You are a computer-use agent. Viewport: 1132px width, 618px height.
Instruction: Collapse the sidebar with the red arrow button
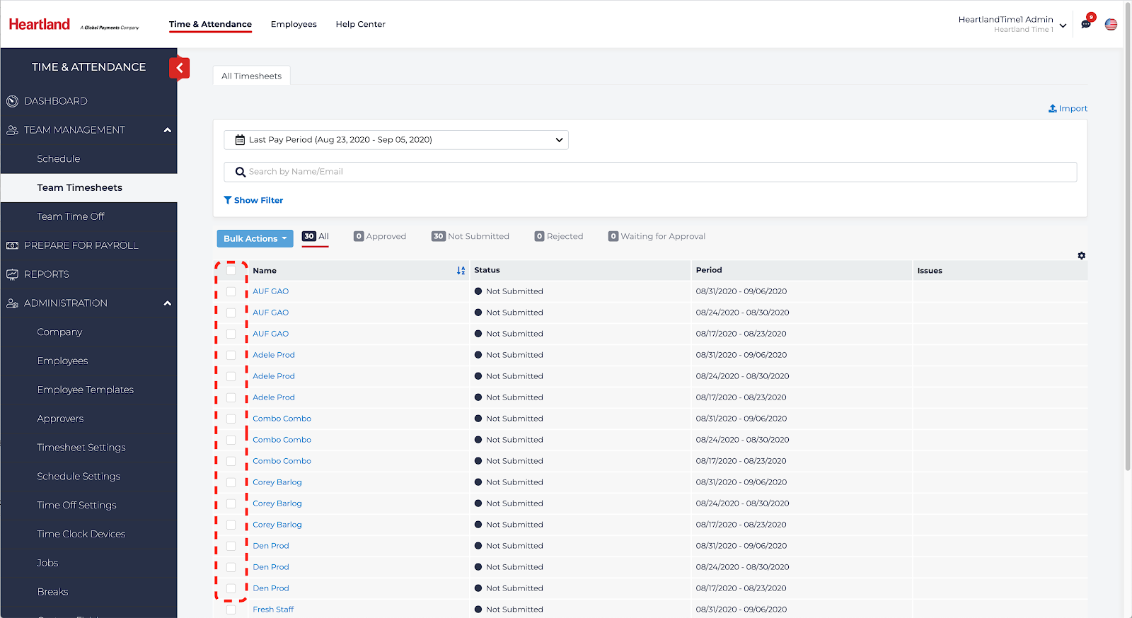(x=180, y=68)
